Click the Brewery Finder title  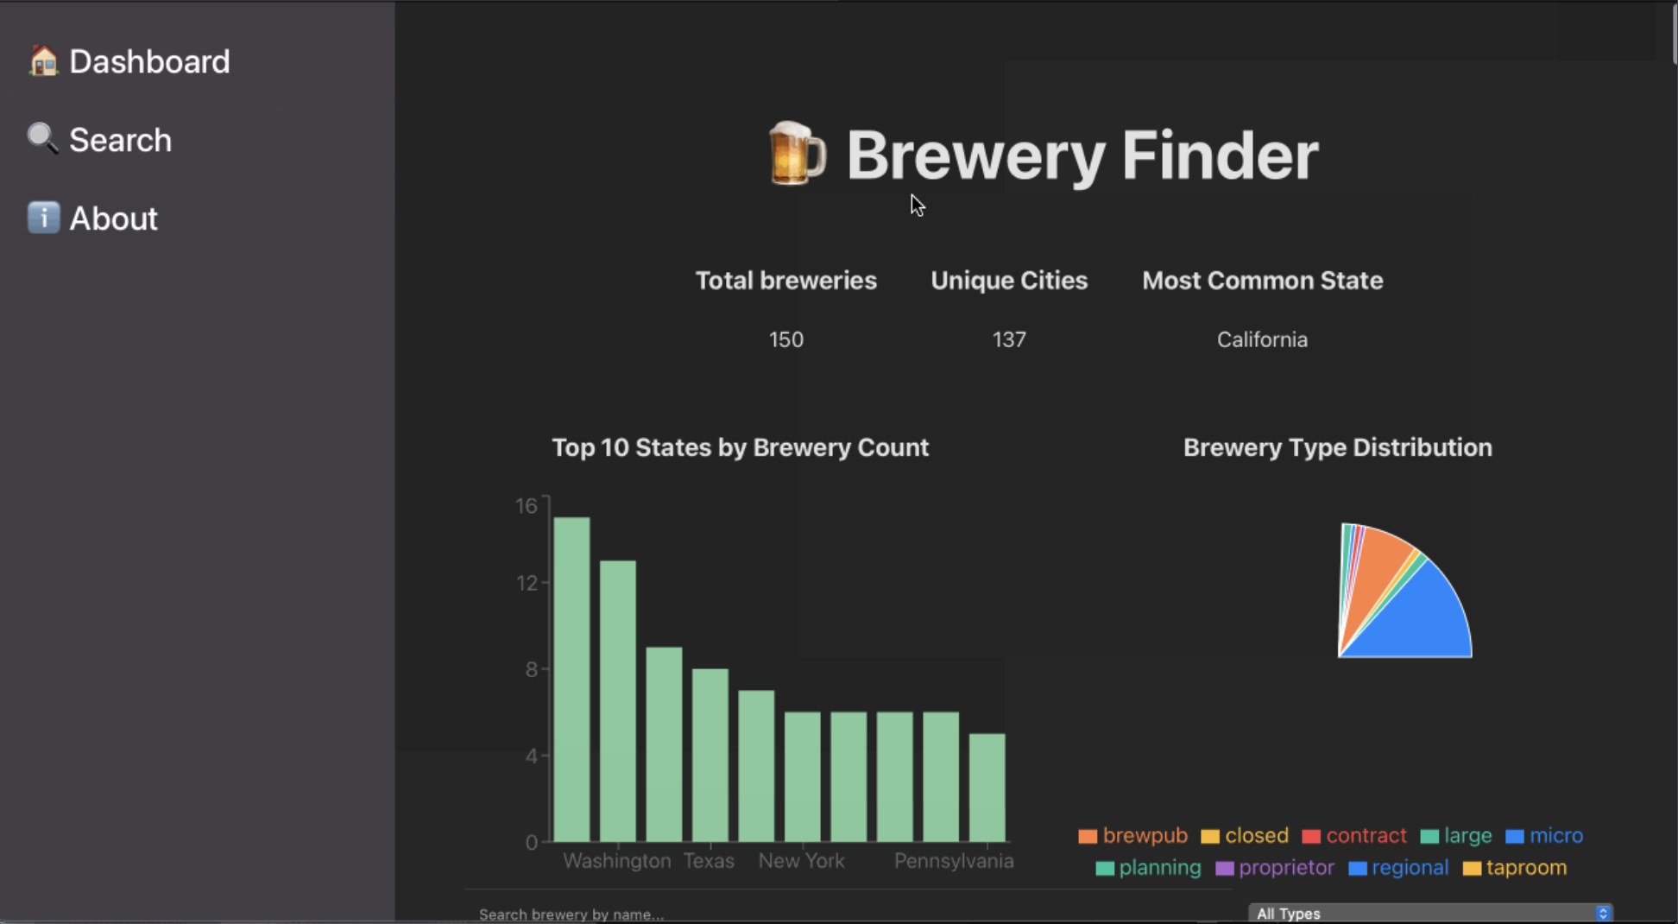pyautogui.click(x=1082, y=155)
